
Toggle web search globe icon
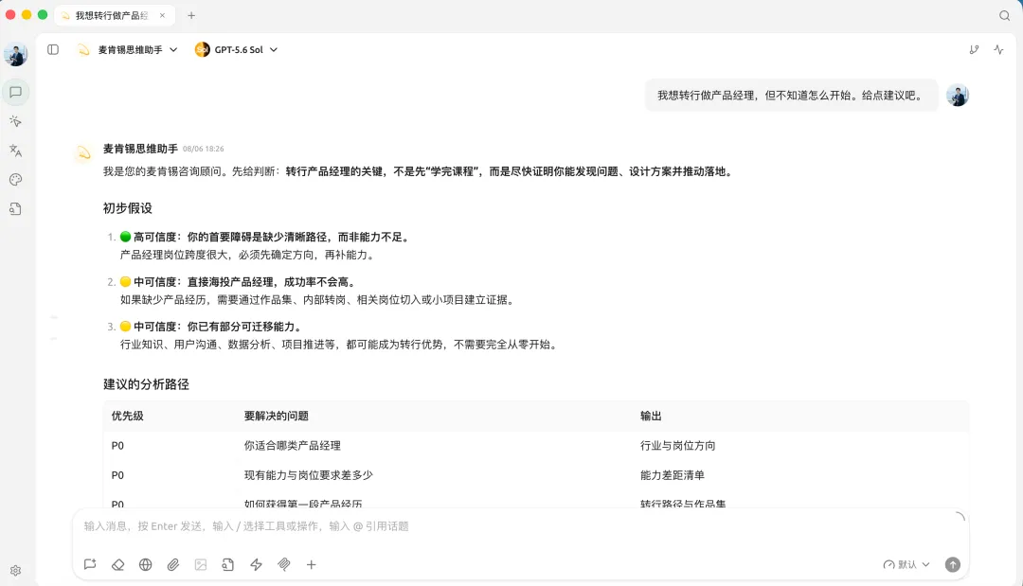pos(146,564)
